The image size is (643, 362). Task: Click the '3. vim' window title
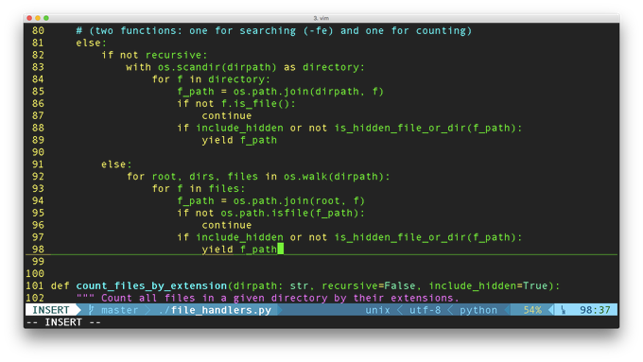(321, 18)
